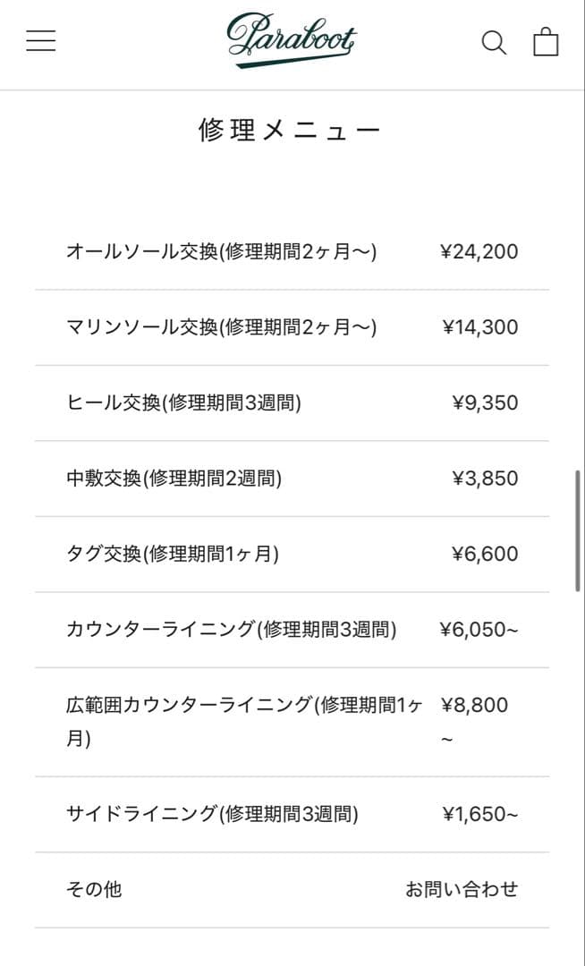Open the hamburger navigation menu

click(40, 41)
